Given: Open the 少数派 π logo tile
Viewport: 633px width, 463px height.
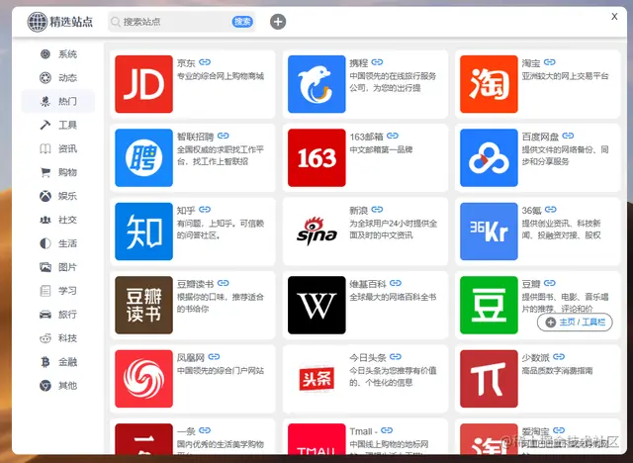Looking at the screenshot, I should coord(489,379).
